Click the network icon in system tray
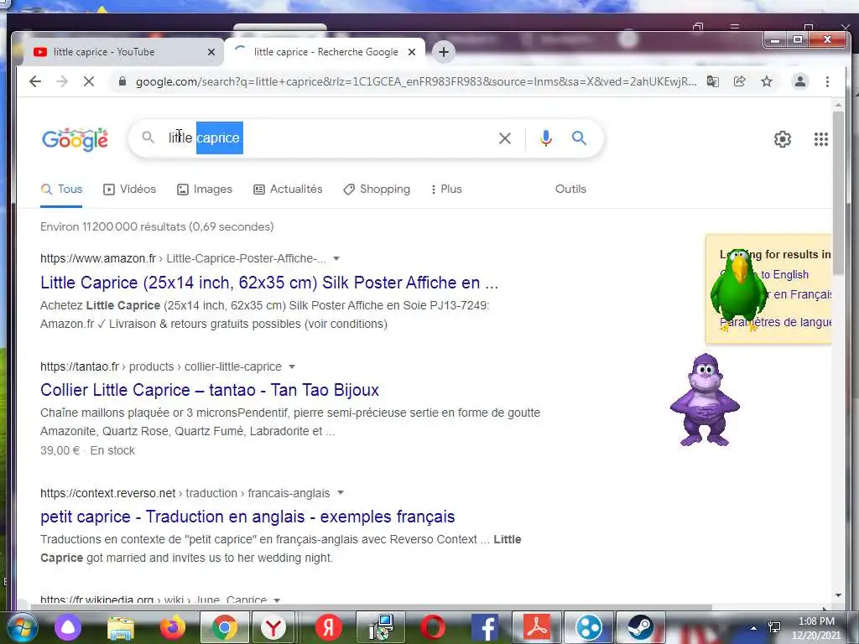This screenshot has height=644, width=859. [774, 627]
